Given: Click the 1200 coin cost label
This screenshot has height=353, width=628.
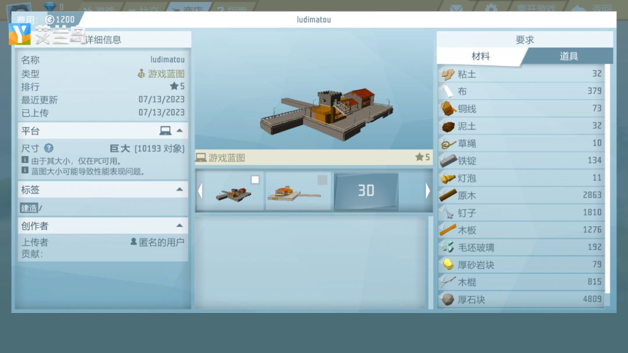Looking at the screenshot, I should pos(60,19).
